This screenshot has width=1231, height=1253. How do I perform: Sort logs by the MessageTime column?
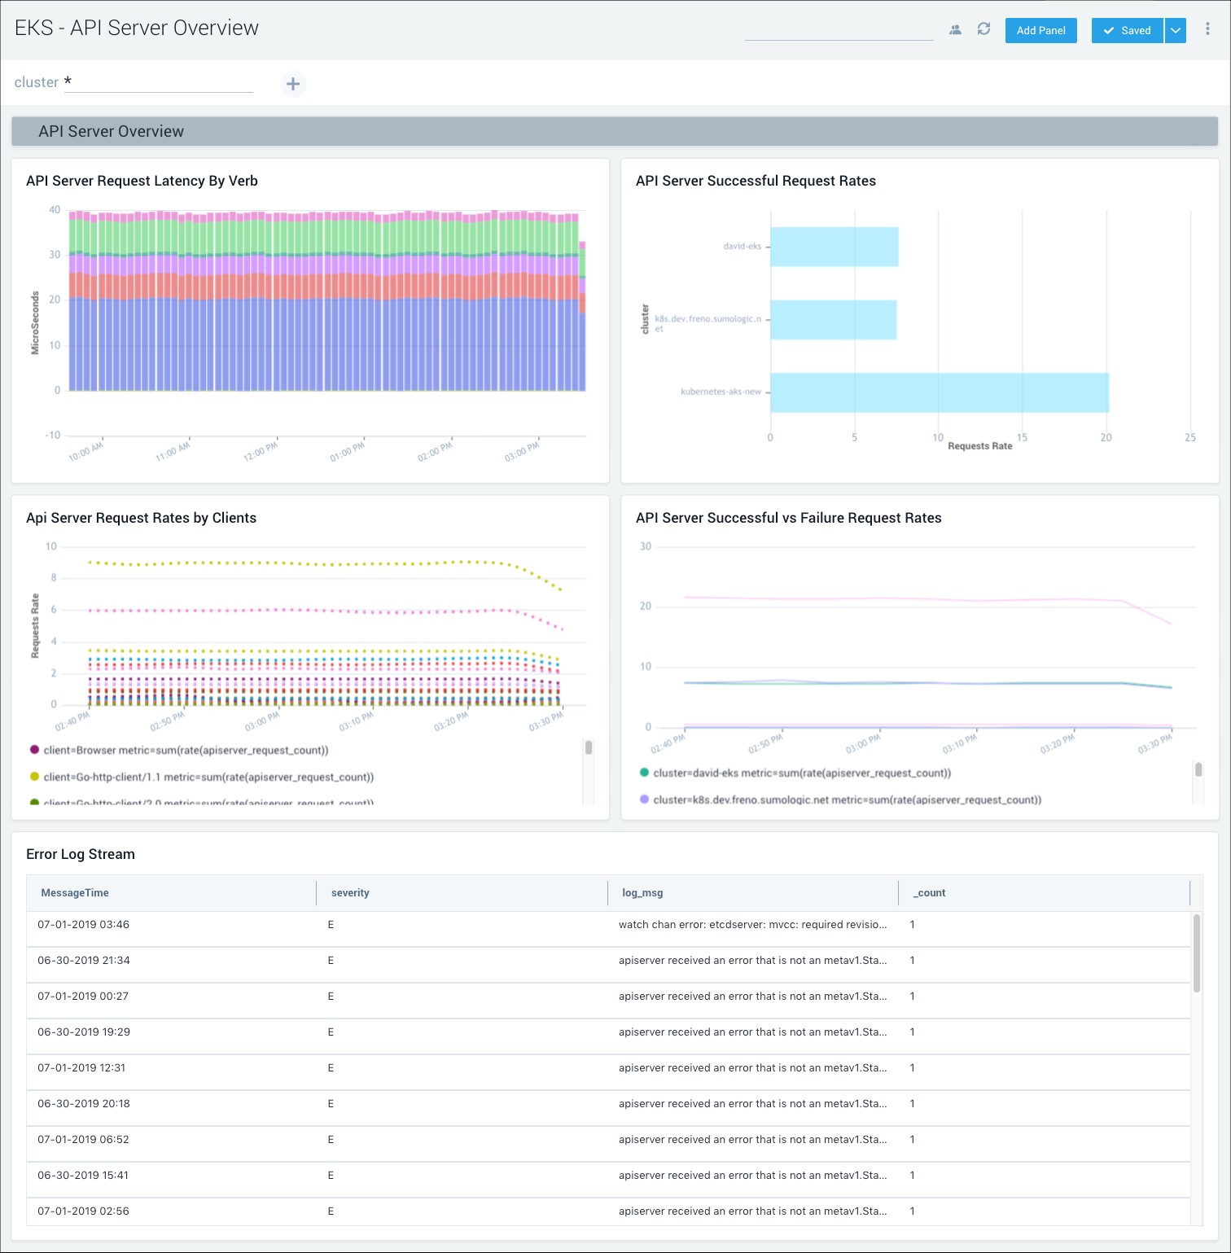click(x=74, y=892)
